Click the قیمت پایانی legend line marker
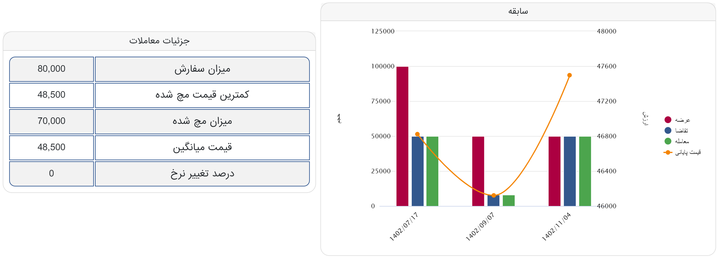Image resolution: width=719 pixels, height=259 pixels. click(x=668, y=152)
